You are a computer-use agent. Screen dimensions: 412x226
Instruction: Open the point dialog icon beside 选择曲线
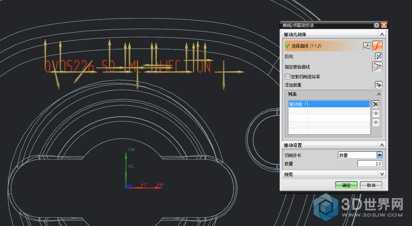[367, 46]
